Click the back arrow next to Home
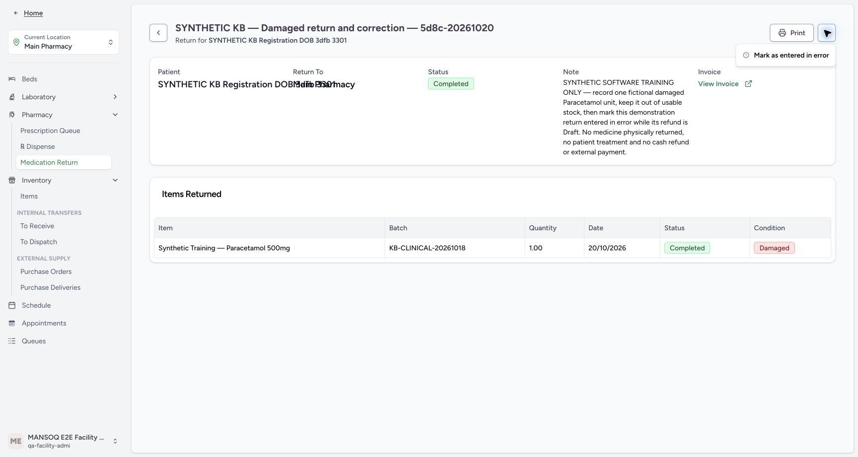Viewport: 858px width, 457px height. [16, 13]
